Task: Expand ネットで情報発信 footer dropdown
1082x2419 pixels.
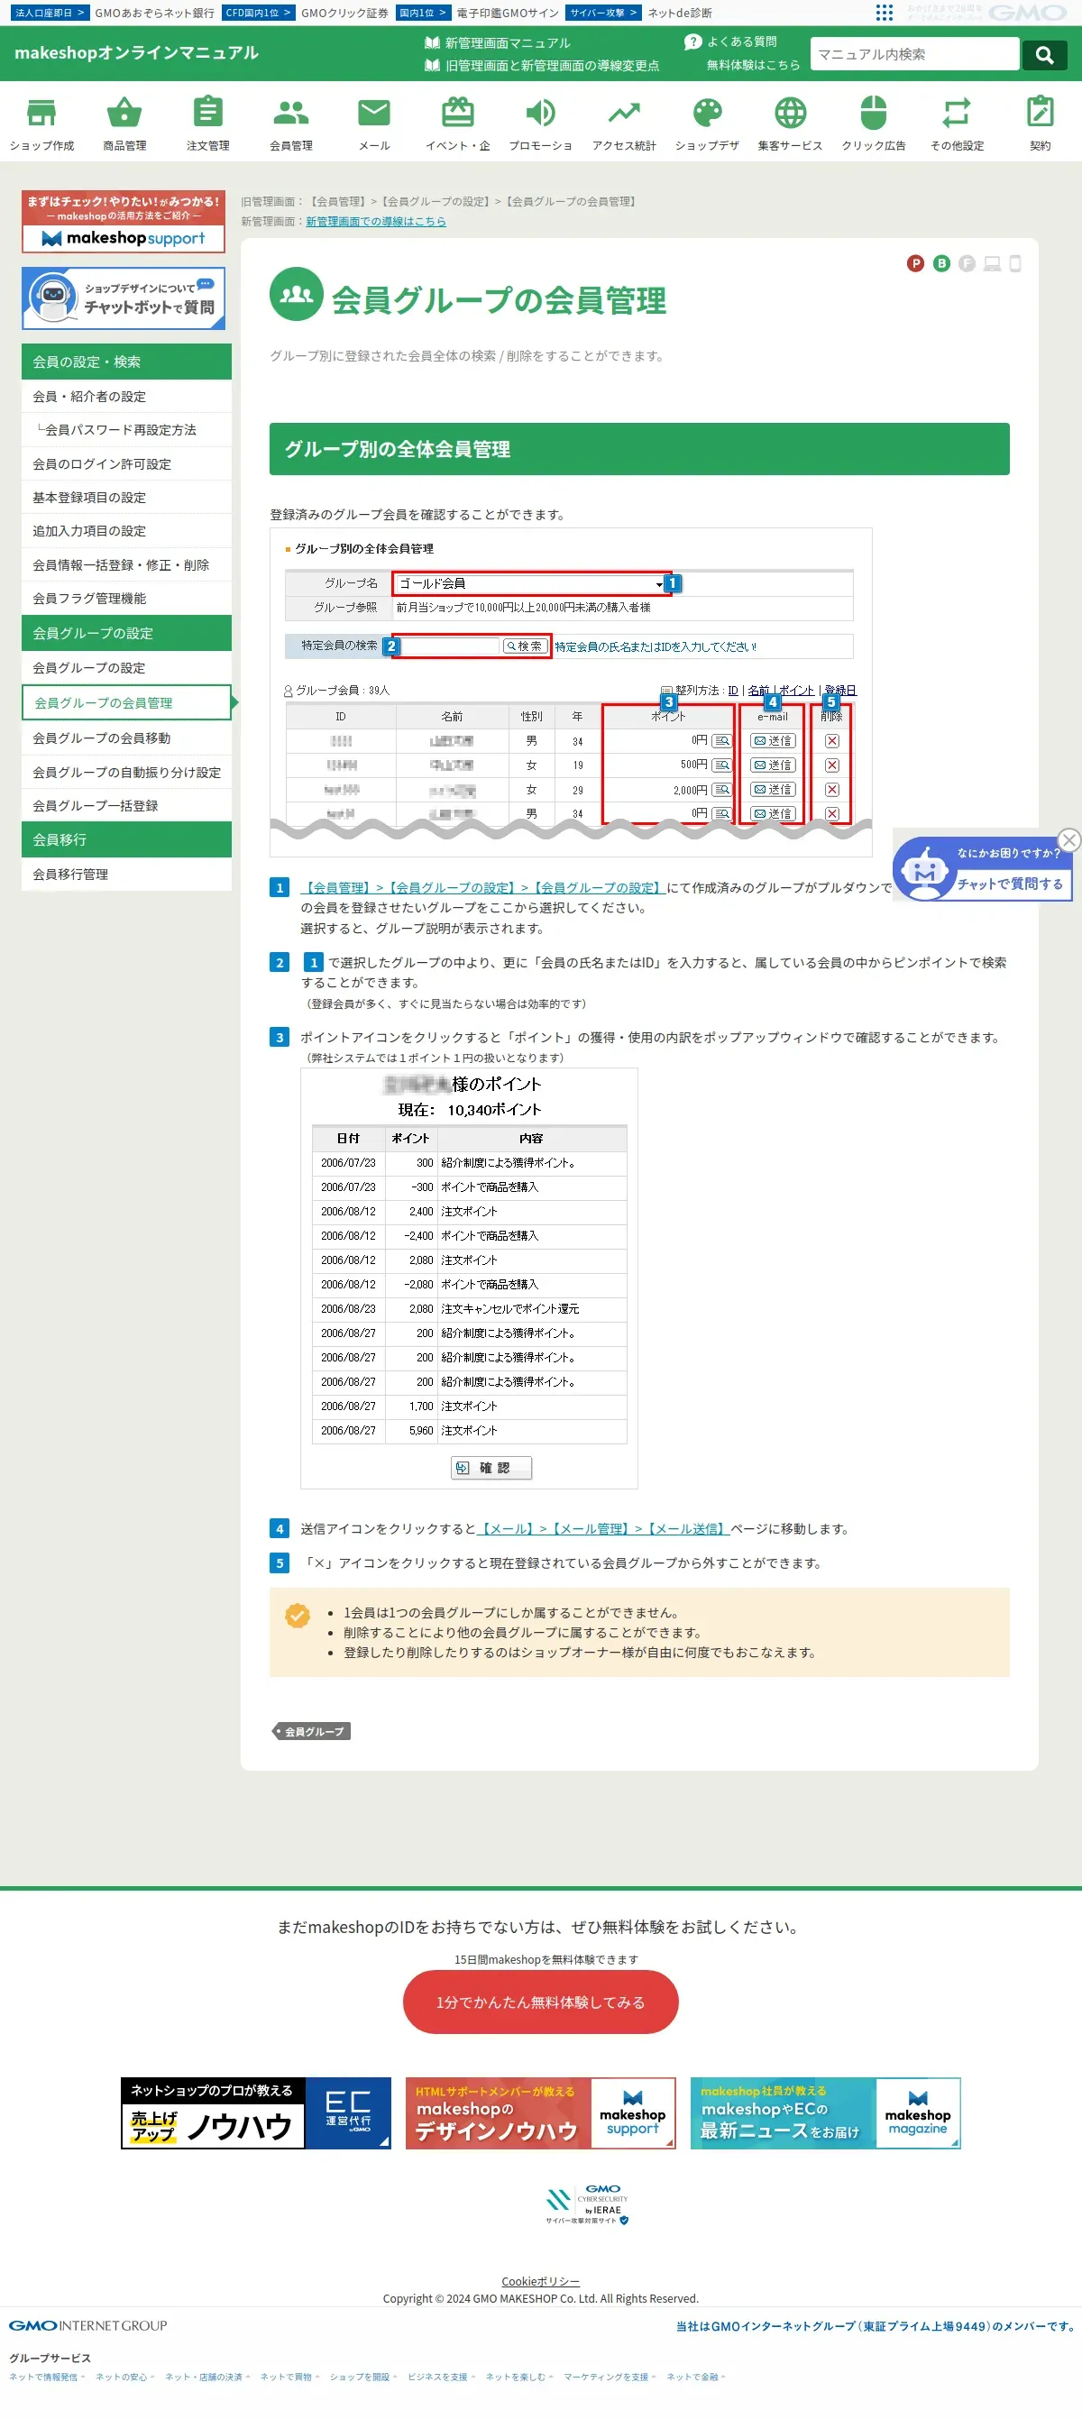Action: 47,2377
